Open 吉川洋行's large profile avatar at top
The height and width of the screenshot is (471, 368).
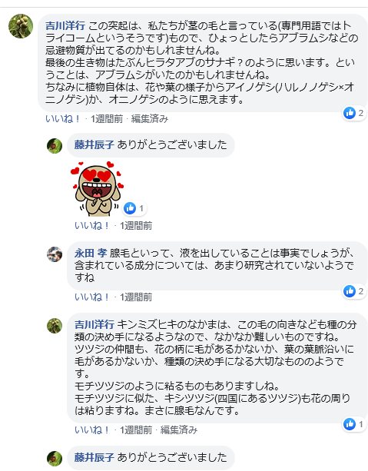tap(21, 26)
